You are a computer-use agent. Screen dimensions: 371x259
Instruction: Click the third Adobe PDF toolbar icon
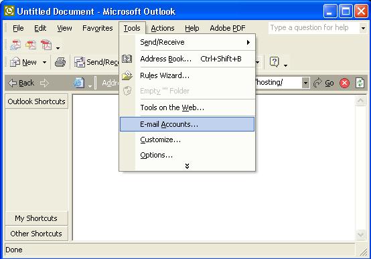[x=46, y=45]
